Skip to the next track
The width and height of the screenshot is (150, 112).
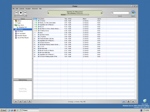(x=25, y=13)
